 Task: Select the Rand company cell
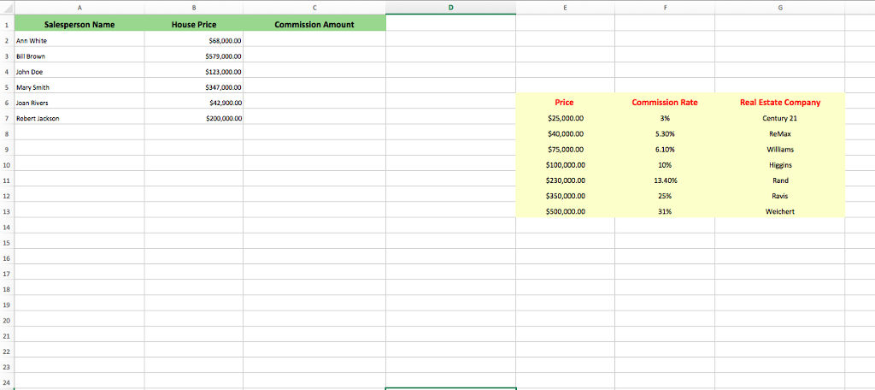tap(779, 180)
